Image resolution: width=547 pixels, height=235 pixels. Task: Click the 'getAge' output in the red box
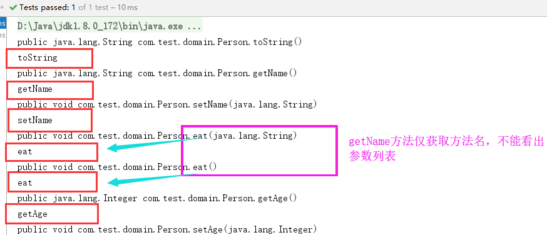pyautogui.click(x=33, y=214)
